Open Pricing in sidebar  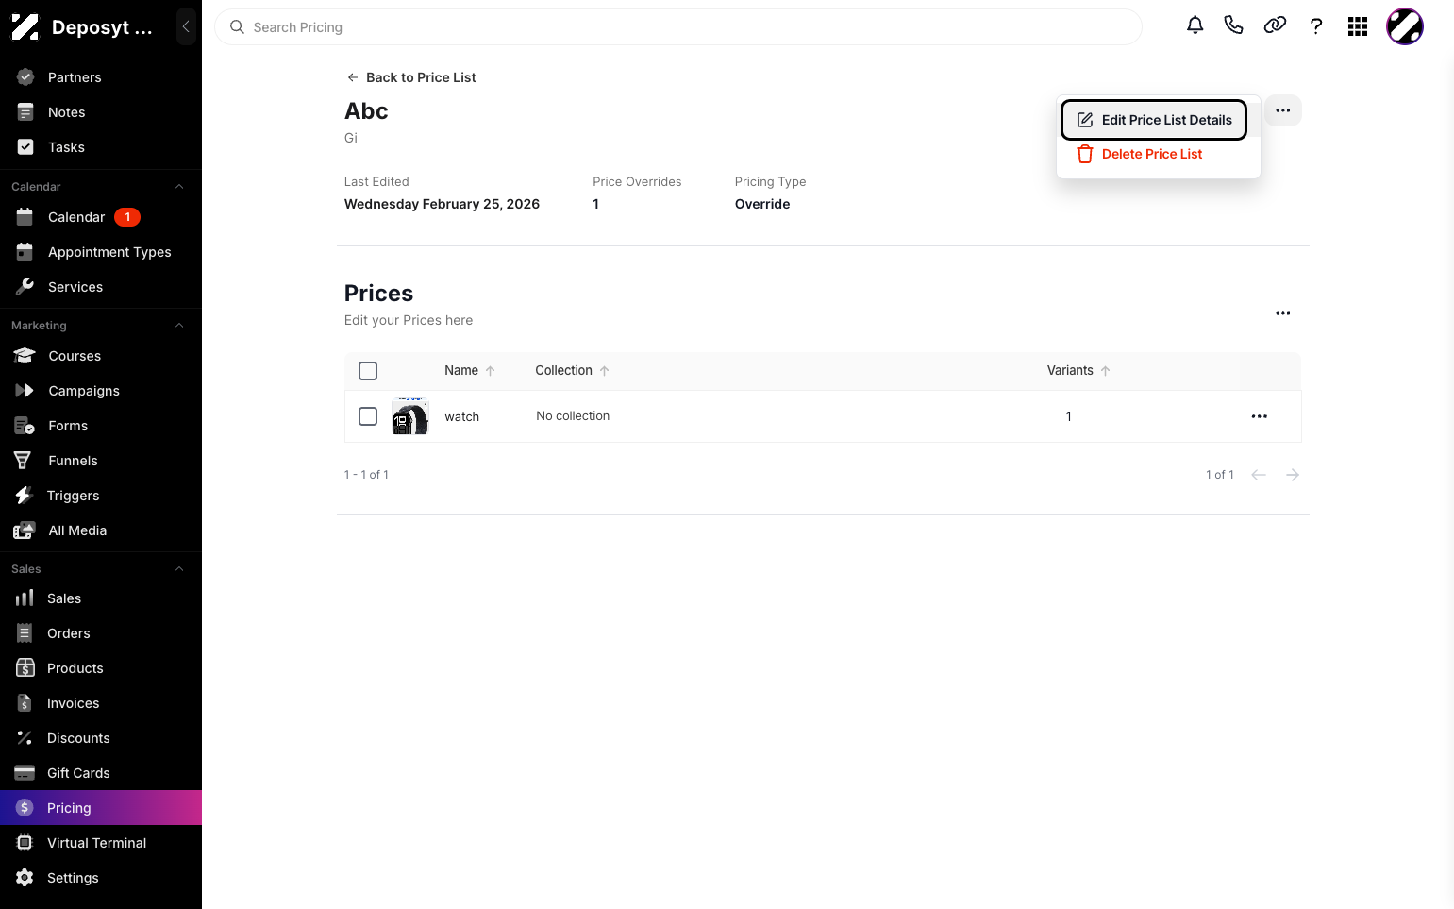click(x=101, y=808)
